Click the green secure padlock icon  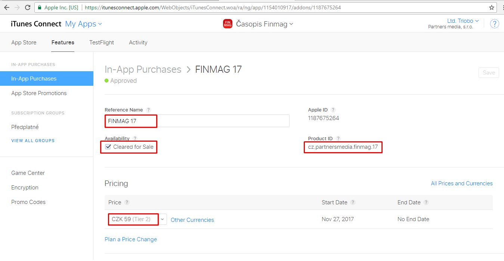(40, 7)
